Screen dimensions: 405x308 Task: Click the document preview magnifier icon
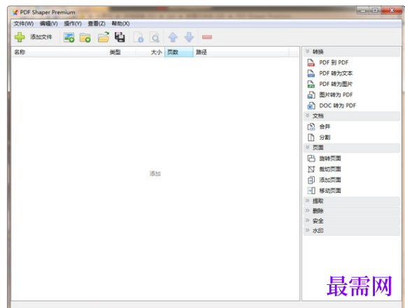point(155,37)
